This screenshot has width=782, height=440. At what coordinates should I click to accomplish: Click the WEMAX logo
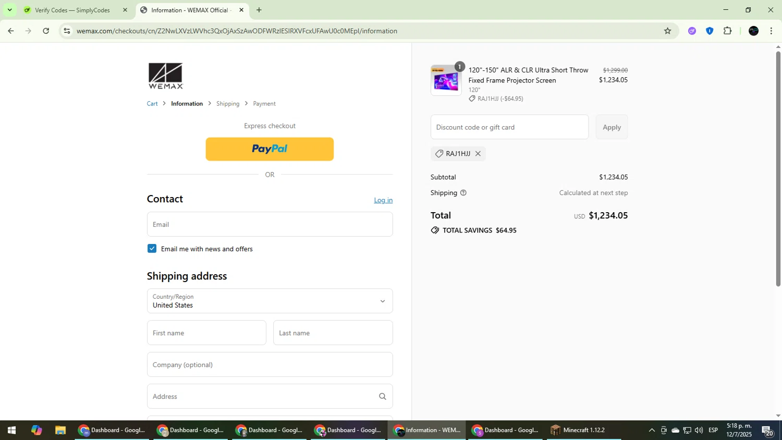(x=166, y=76)
